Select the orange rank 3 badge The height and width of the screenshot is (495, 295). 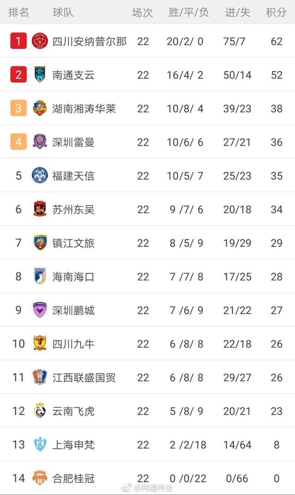(x=18, y=108)
